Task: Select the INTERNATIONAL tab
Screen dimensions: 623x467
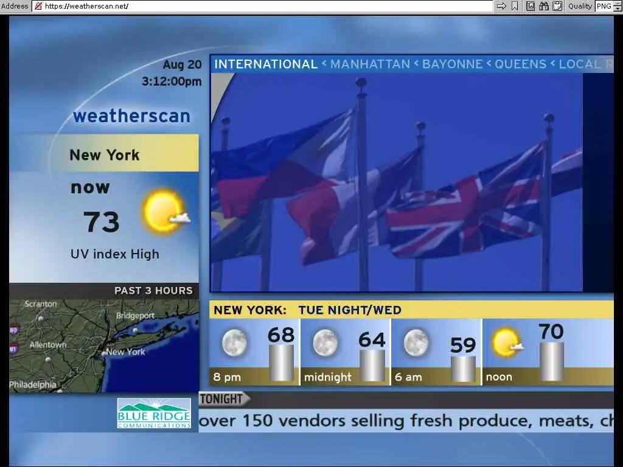Action: coord(265,64)
